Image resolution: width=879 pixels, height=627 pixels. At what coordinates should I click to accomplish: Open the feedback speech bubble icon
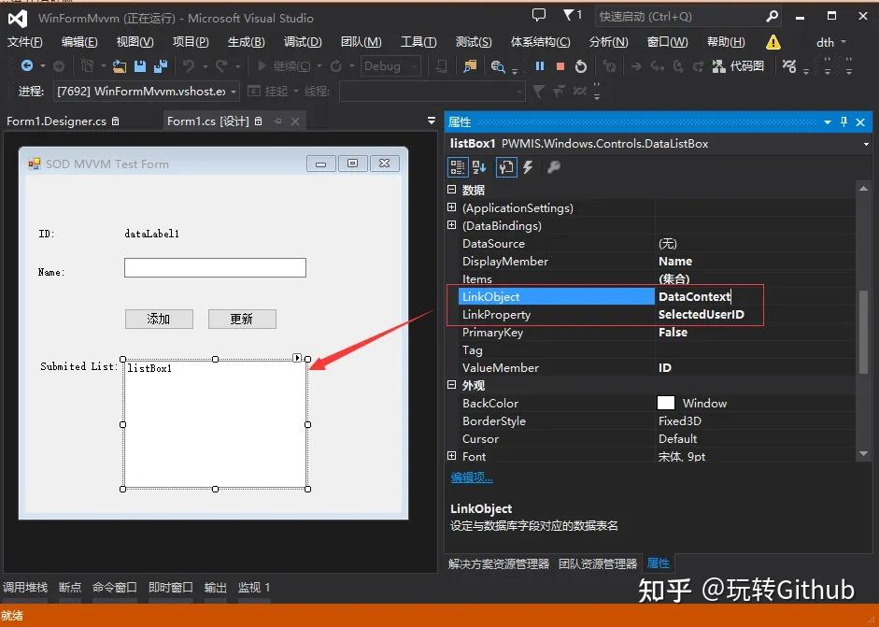(538, 15)
